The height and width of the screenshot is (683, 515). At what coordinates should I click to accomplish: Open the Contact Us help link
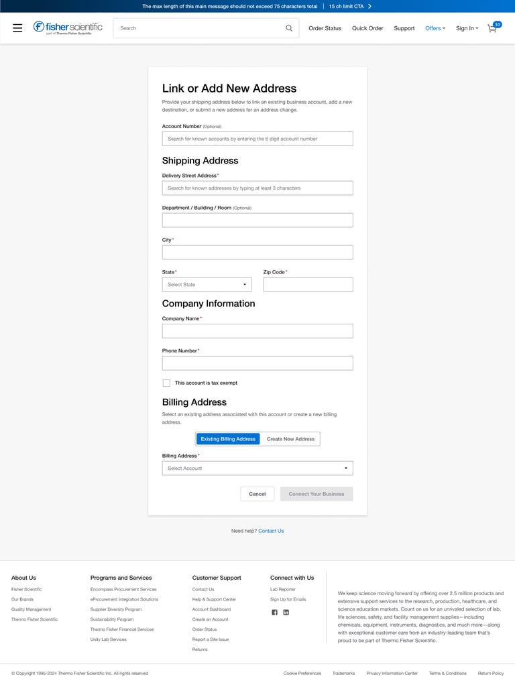click(271, 531)
